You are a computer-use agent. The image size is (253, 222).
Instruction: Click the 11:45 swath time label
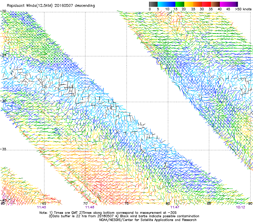(x=41, y=207)
